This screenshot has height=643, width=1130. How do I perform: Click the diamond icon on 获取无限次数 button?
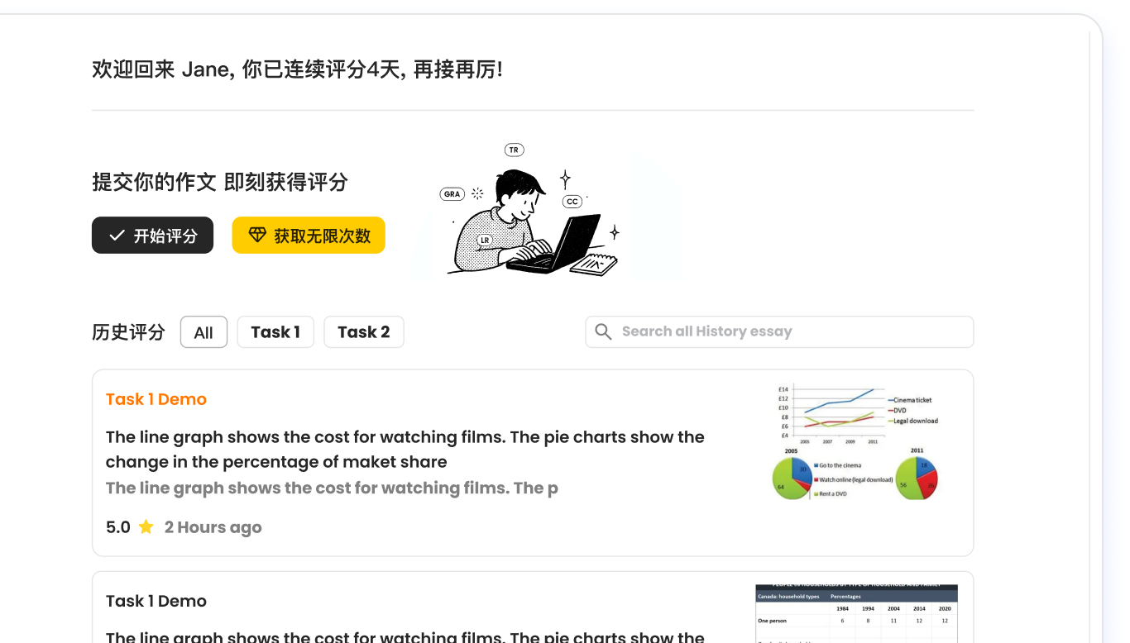(x=257, y=236)
